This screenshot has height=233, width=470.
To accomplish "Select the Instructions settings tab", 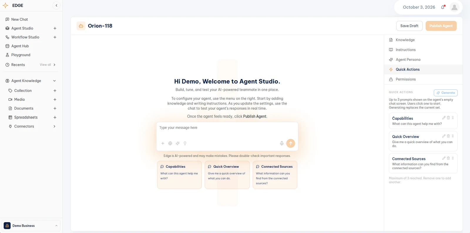I will coord(423,50).
